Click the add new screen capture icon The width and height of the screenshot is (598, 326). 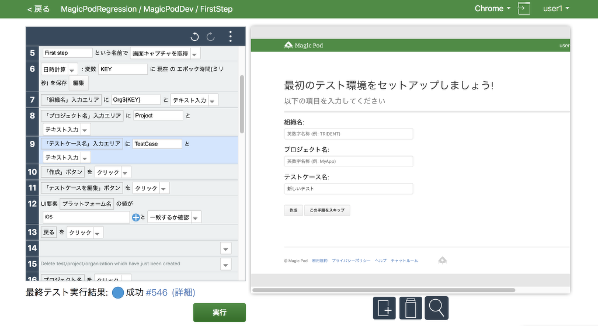pyautogui.click(x=384, y=308)
